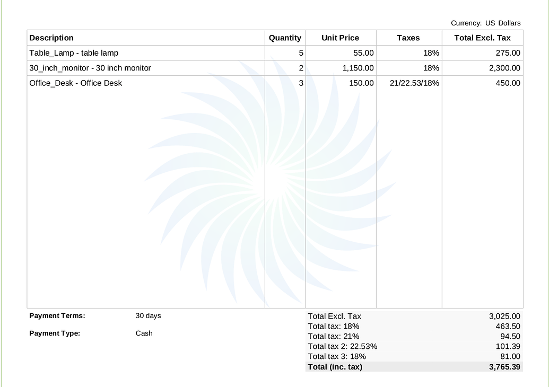This screenshot has width=549, height=387.
Task: Click the Total tax: 21% line
Action: click(333, 336)
